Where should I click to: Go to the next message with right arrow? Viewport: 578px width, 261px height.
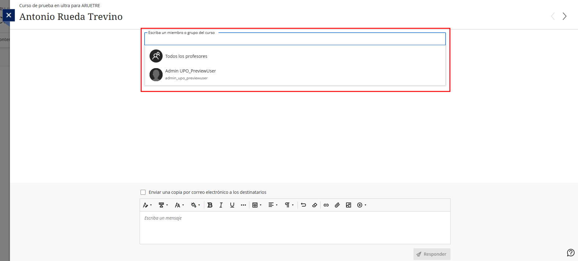pyautogui.click(x=564, y=16)
